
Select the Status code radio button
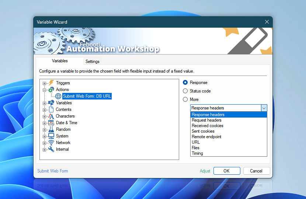coord(185,91)
